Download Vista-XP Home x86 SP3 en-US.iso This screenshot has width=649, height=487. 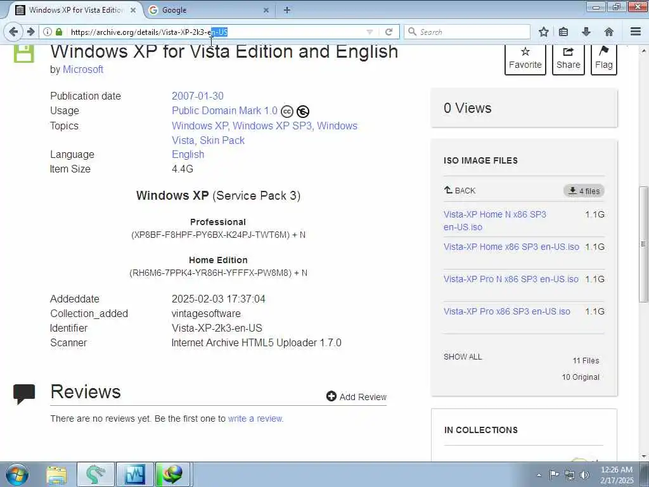(x=511, y=247)
